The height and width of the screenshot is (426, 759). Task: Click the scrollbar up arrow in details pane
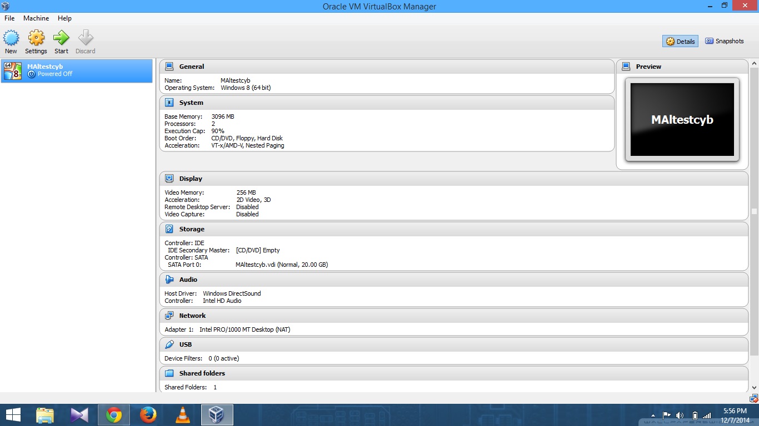click(x=754, y=63)
